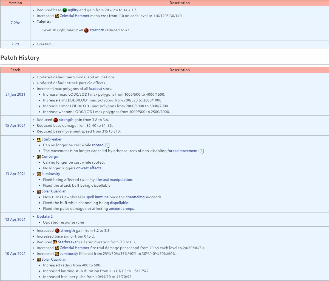Viewport: 329px width, 281px height.
Task: Open the lifesteal manipulation link
Action: coord(114,180)
